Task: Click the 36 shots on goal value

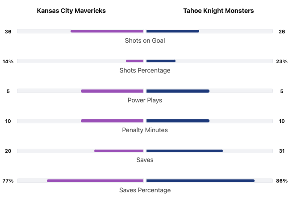Action: tap(8, 32)
